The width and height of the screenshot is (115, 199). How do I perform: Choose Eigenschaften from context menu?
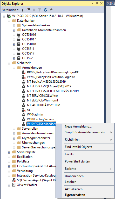pos(75,195)
